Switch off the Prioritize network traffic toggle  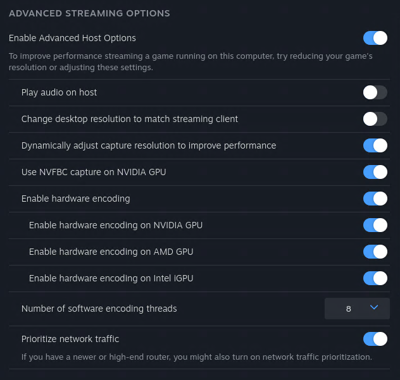tap(375, 339)
